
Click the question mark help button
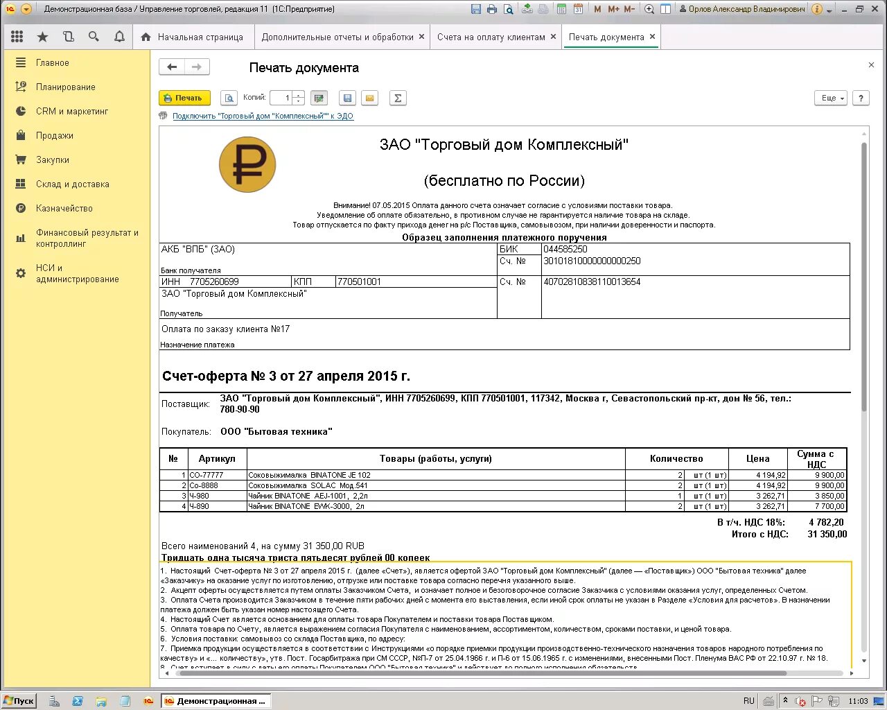click(861, 98)
